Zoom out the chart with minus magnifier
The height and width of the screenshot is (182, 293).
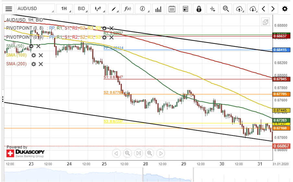[127, 153]
